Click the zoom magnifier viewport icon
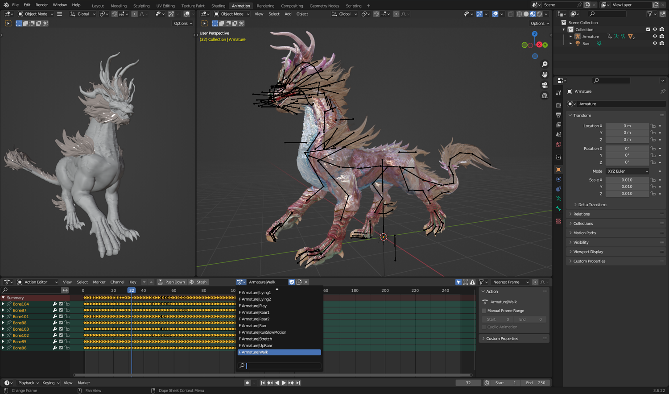The height and width of the screenshot is (394, 669). [545, 64]
